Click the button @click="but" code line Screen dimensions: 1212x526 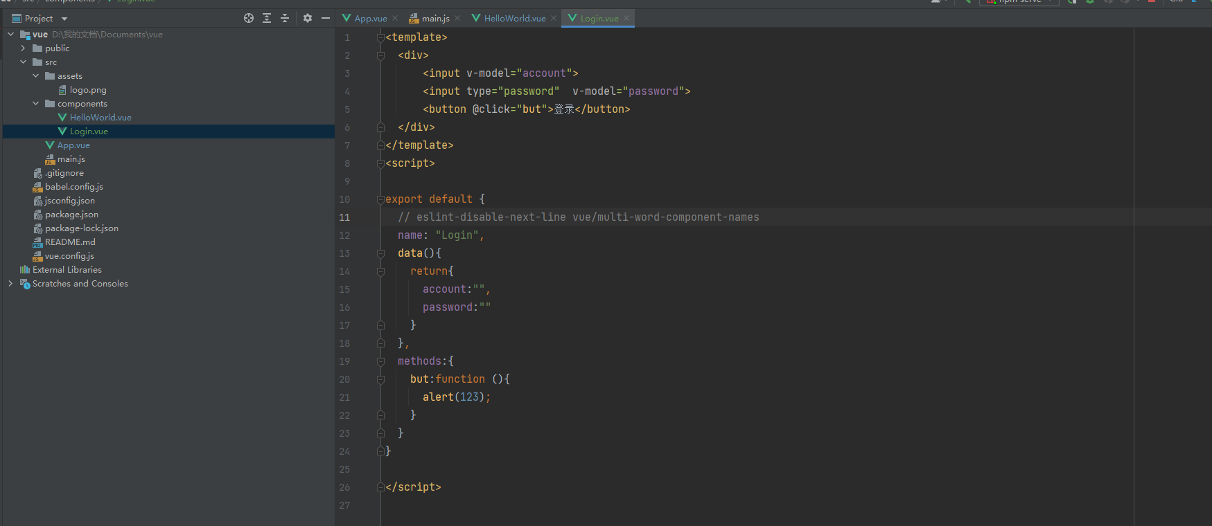point(527,109)
